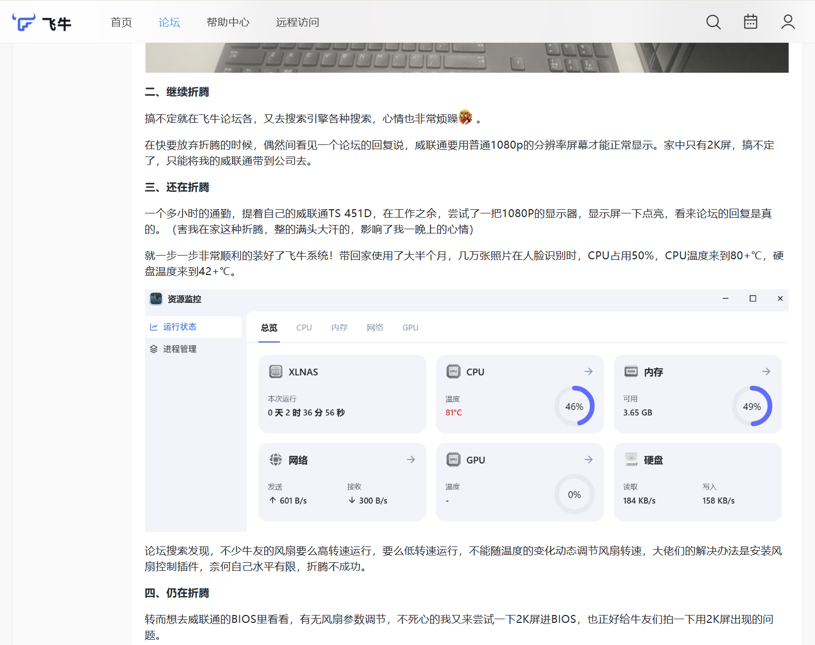Click the 内存 RAM icon
Screen dimensions: 815x645
[631, 372]
